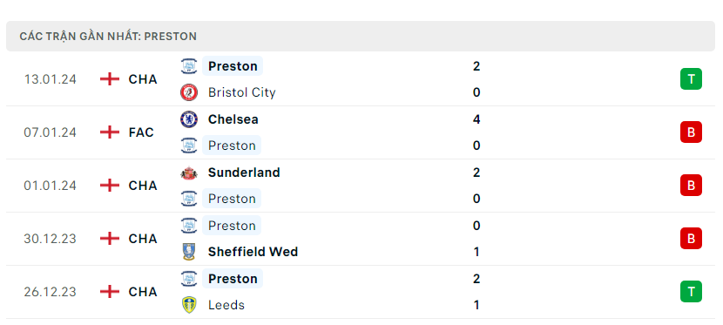Click the Leeds club crest

[189, 305]
